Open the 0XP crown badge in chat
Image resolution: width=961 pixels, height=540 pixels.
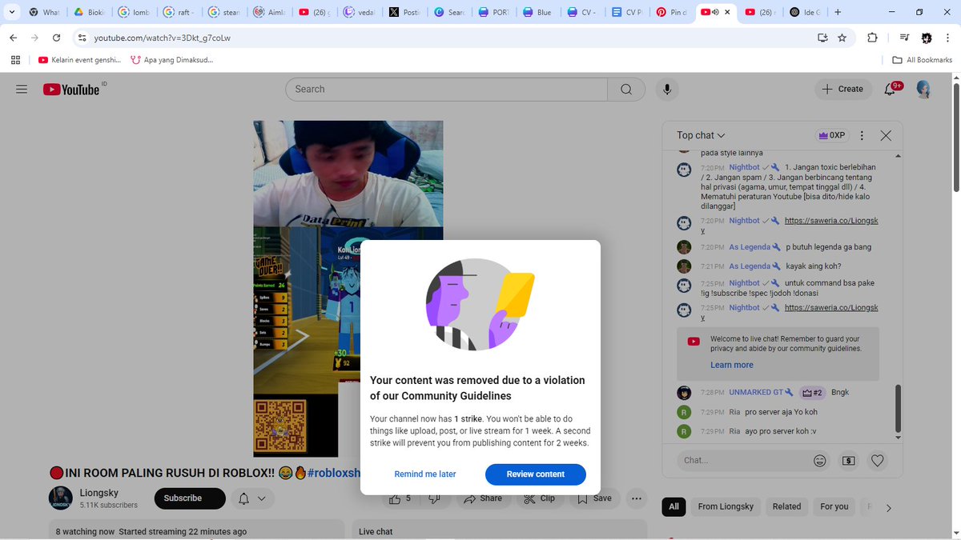831,135
